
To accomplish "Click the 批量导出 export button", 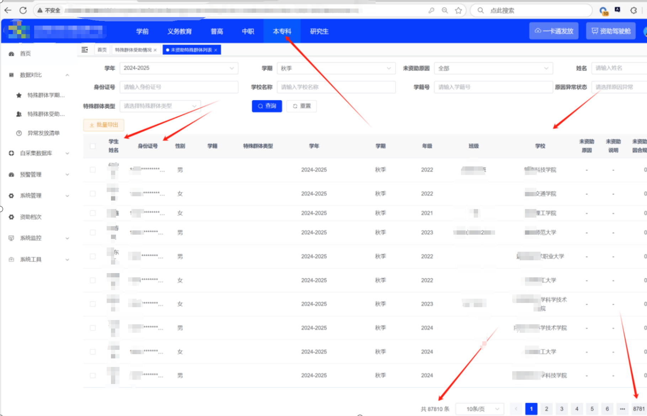I will (104, 125).
